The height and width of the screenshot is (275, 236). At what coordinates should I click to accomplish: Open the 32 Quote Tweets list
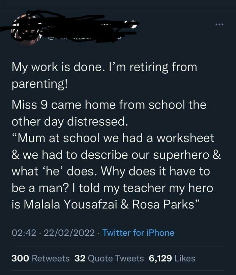click(x=81, y=259)
